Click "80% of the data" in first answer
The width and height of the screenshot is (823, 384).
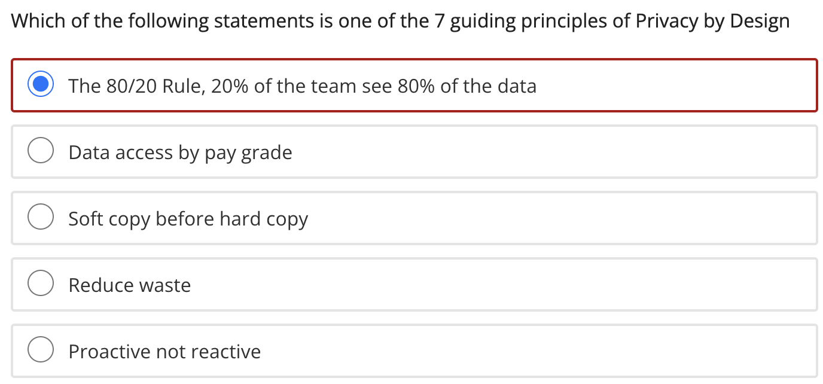pos(467,86)
